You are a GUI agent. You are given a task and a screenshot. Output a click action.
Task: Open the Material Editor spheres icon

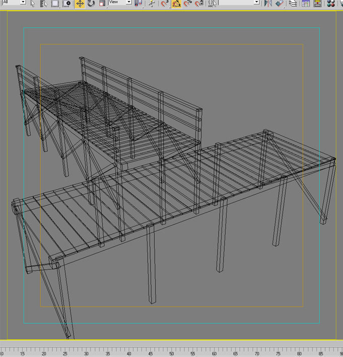(x=331, y=4)
